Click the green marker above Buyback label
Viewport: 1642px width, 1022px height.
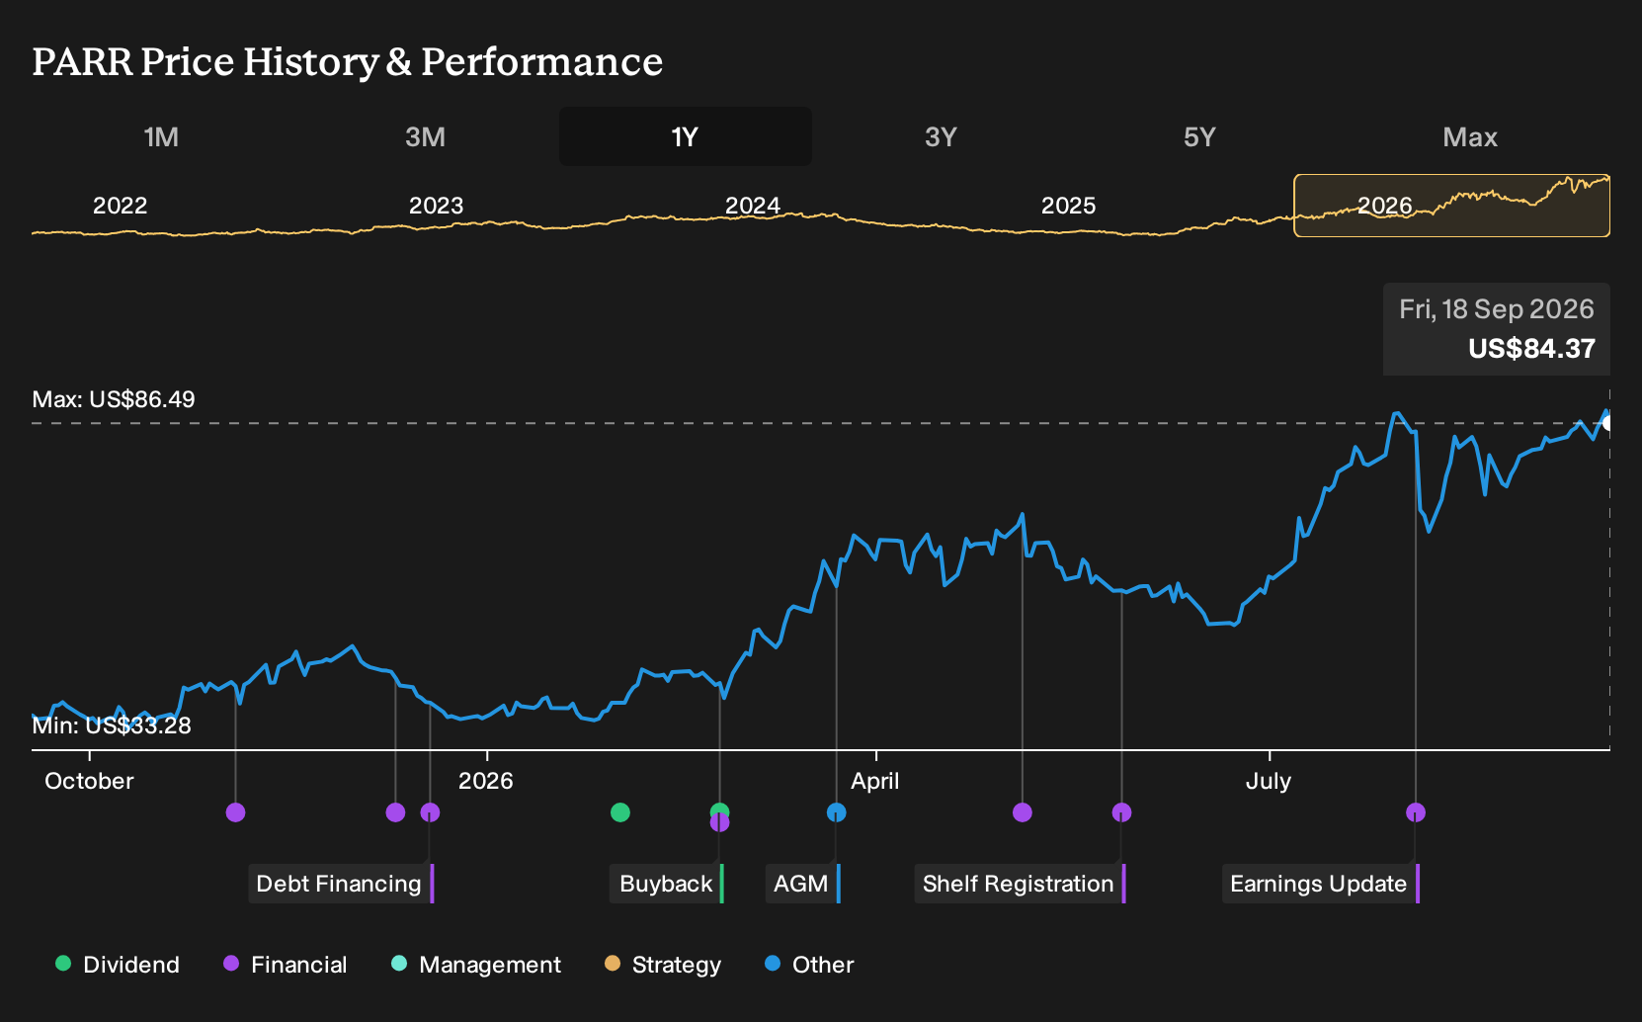[719, 809]
